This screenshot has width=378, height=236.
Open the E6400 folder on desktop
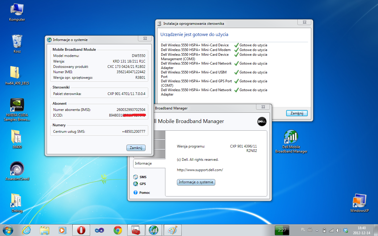(17, 139)
